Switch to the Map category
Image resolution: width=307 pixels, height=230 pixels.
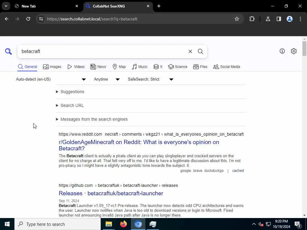[119, 67]
